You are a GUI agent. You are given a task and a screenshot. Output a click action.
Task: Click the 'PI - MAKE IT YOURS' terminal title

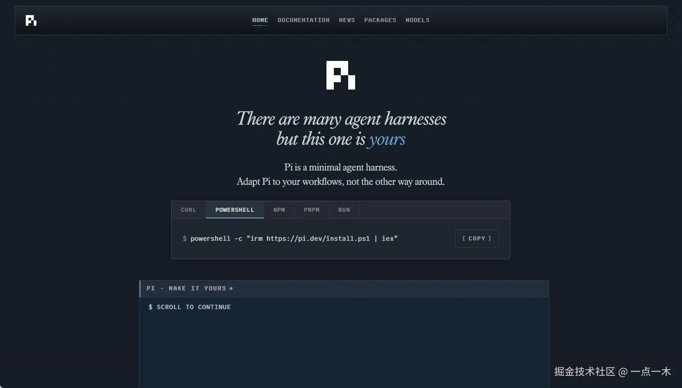tap(186, 288)
